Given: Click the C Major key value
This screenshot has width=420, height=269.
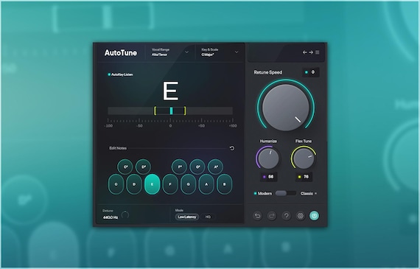Looking at the screenshot, I should click(x=208, y=55).
